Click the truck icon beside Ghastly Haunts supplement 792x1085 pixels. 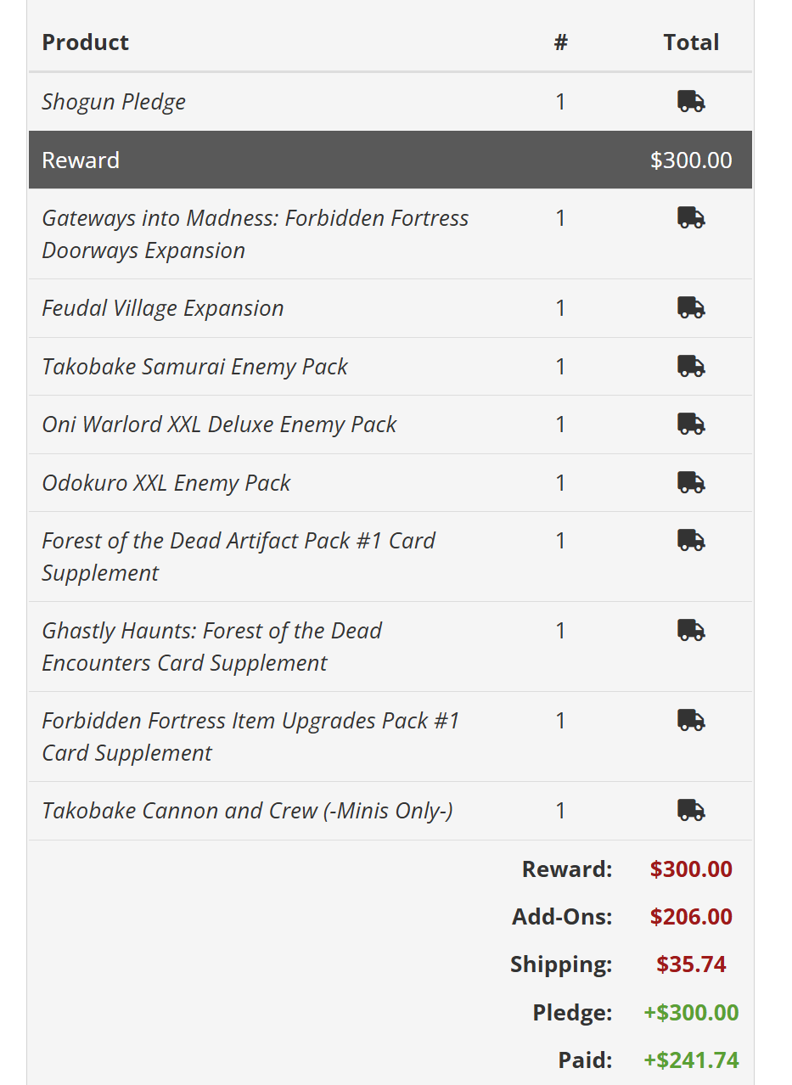[691, 630]
